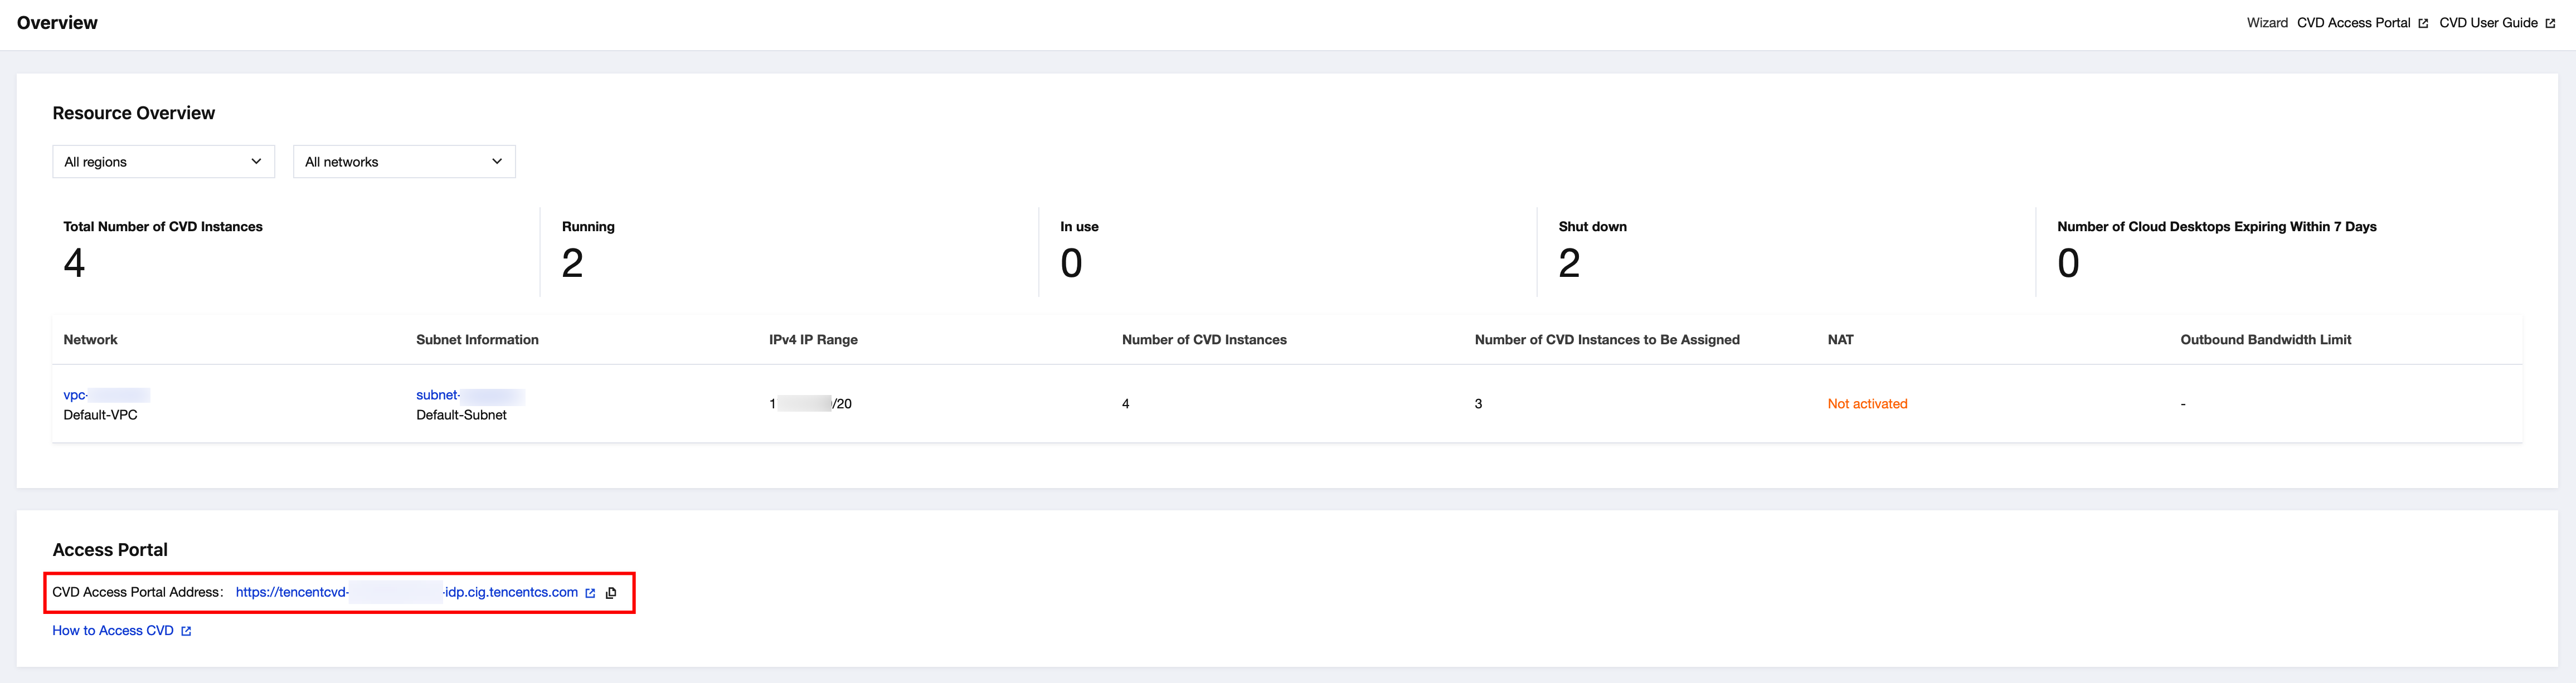Copy the CVD Access Portal address
This screenshot has height=683, width=2576.
(x=611, y=593)
